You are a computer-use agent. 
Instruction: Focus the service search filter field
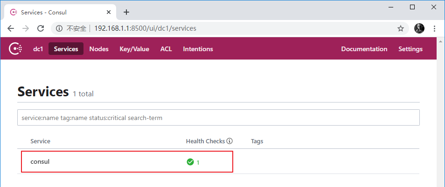[x=218, y=117]
